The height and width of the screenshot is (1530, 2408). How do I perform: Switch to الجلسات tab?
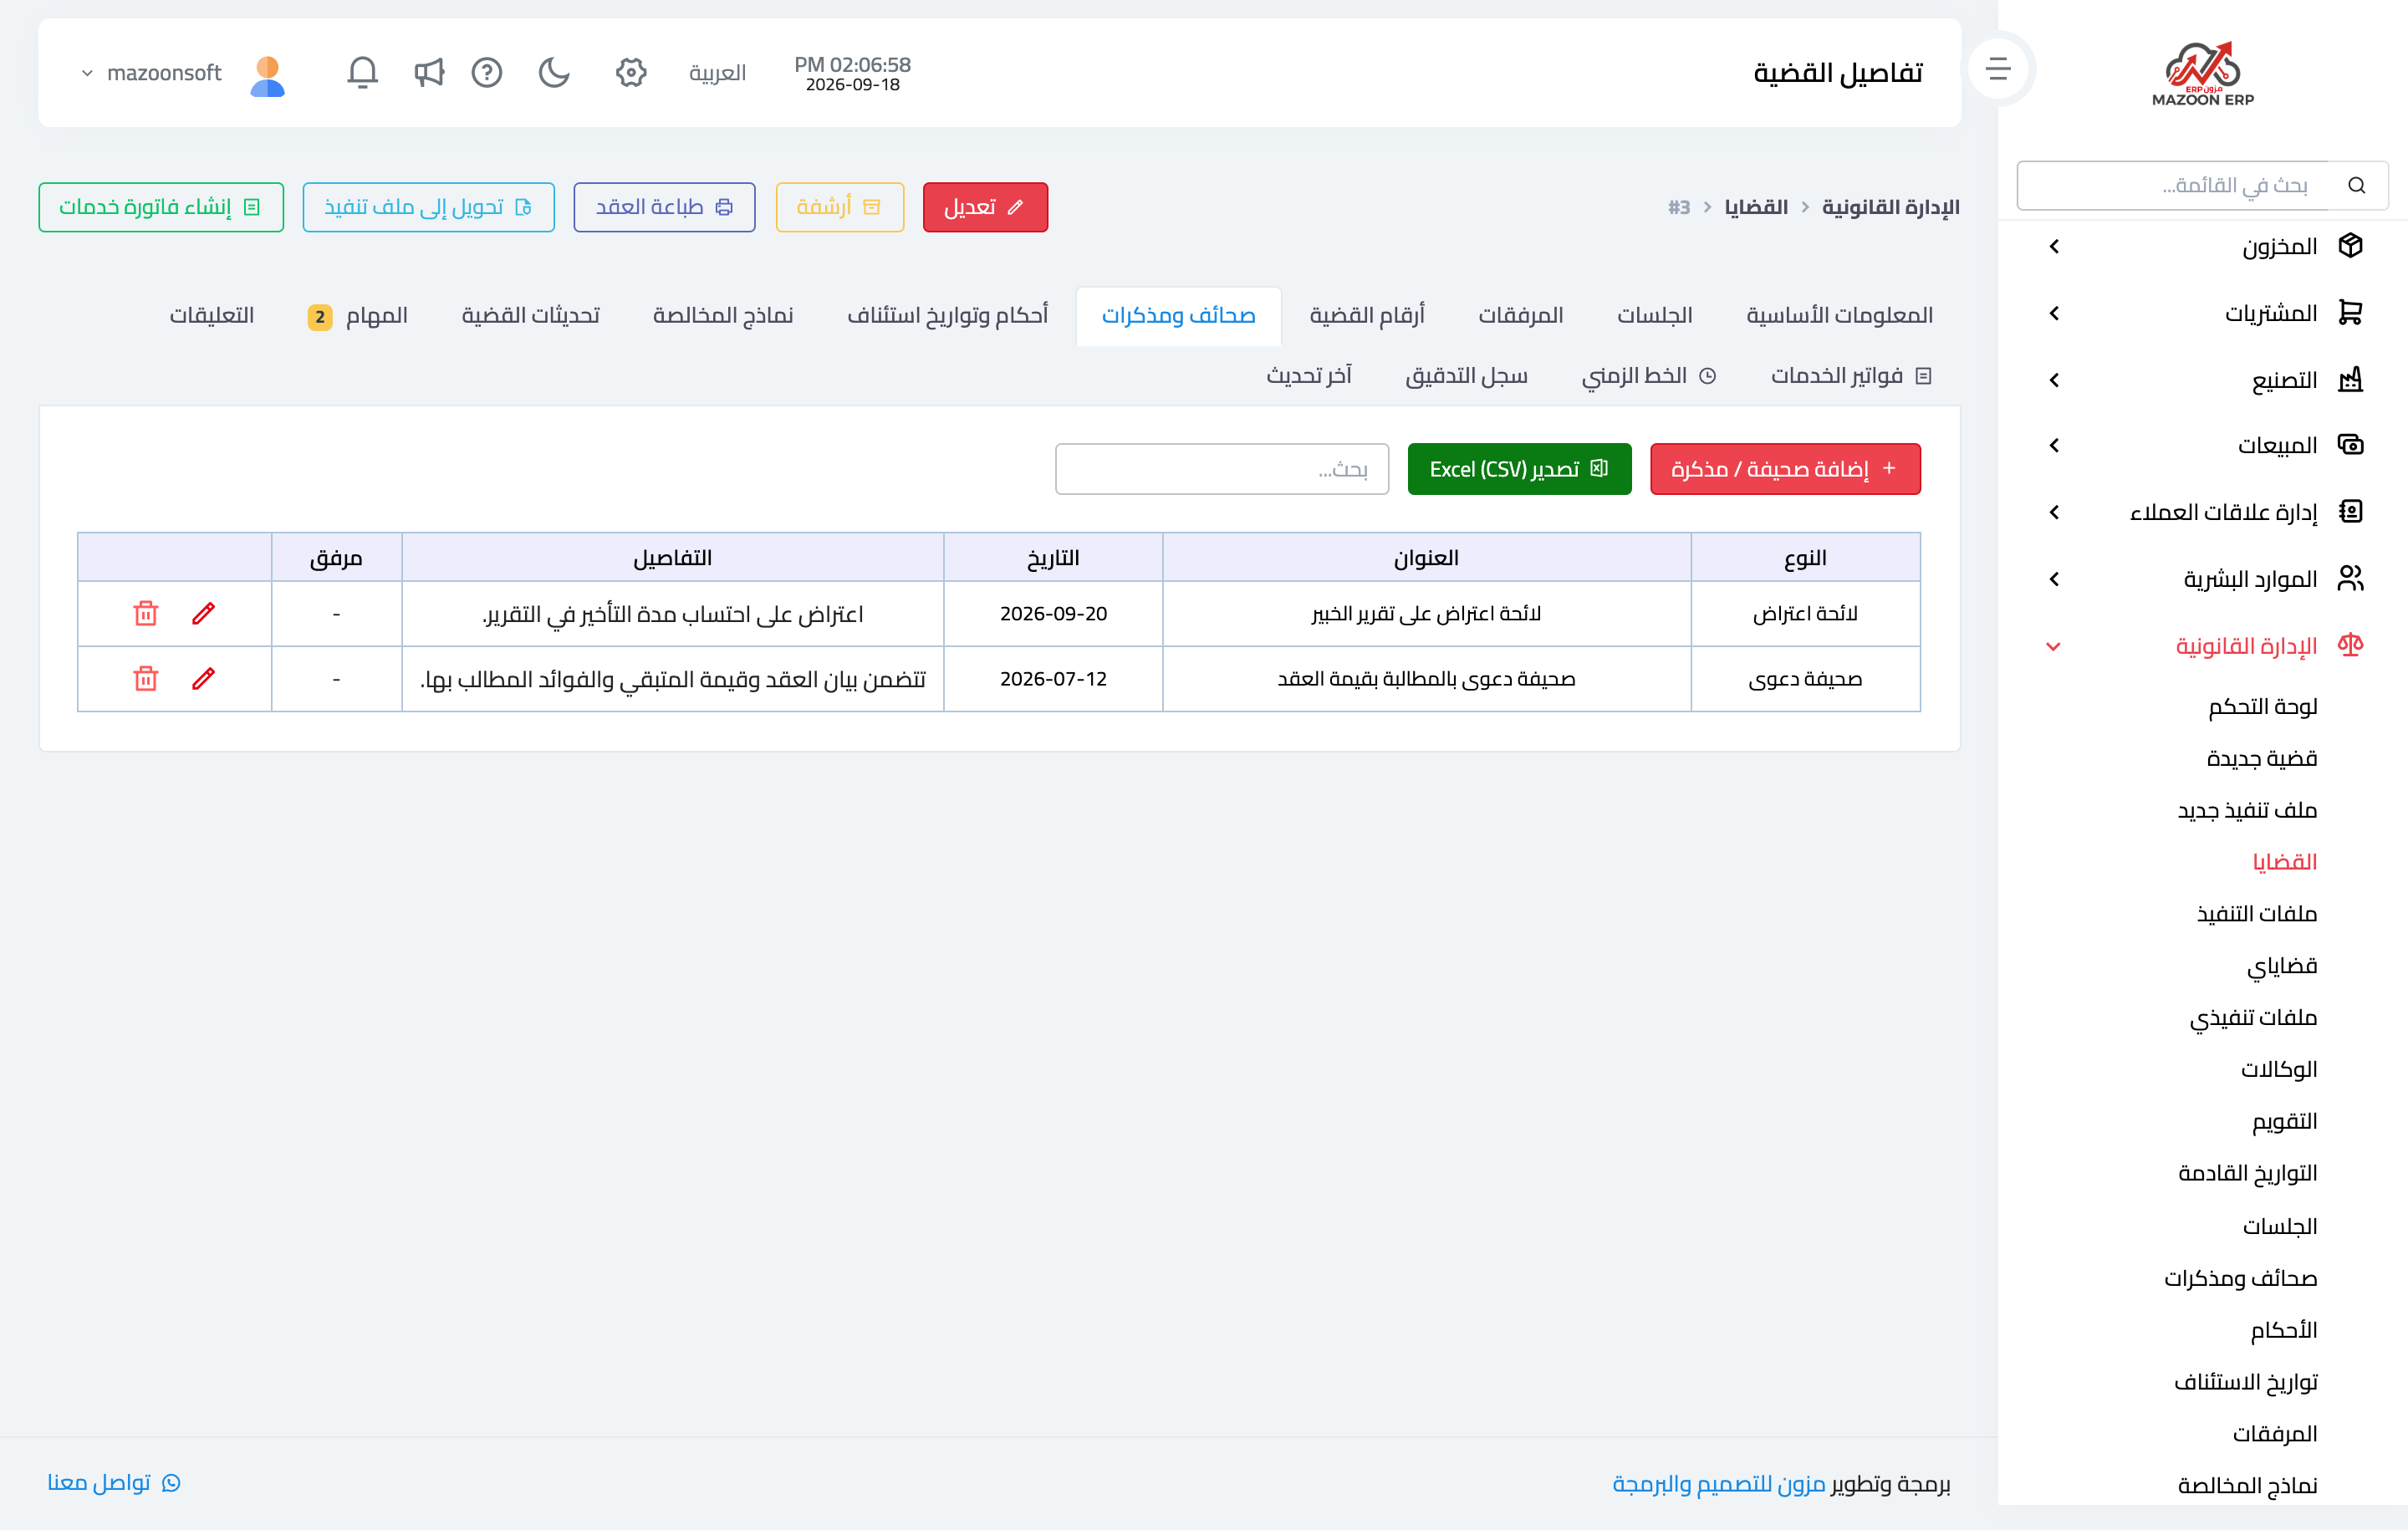pyautogui.click(x=1655, y=315)
